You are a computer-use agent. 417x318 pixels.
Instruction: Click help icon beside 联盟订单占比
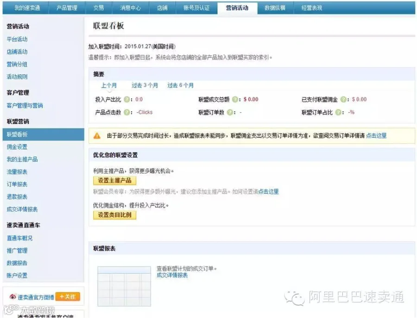338,112
